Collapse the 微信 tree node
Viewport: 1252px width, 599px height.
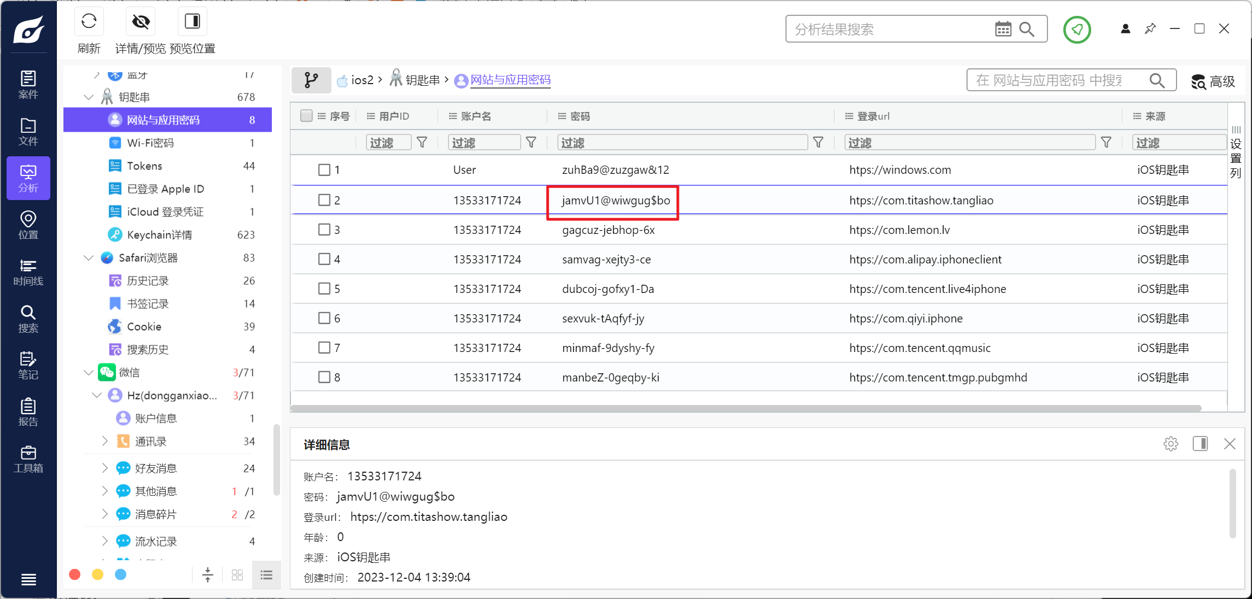(x=88, y=373)
